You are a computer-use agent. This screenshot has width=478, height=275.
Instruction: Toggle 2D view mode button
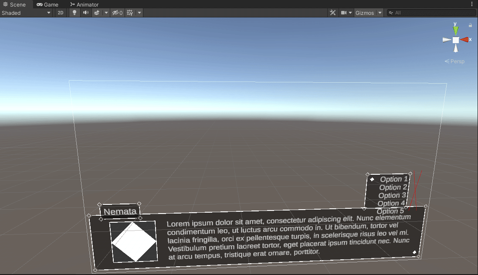(61, 13)
